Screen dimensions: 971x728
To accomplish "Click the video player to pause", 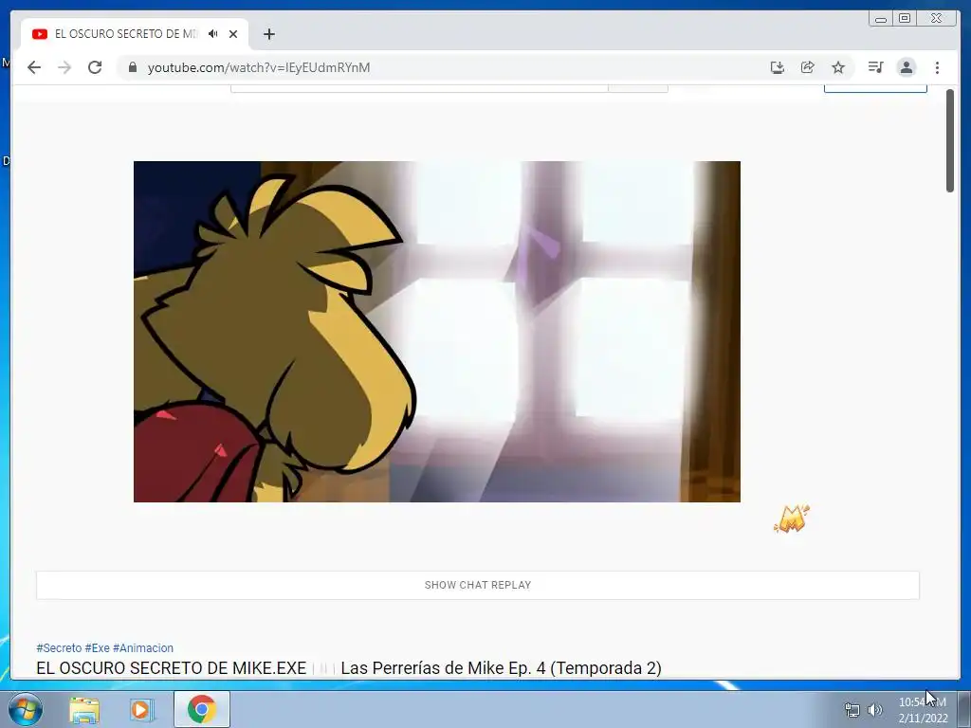I will tap(436, 331).
